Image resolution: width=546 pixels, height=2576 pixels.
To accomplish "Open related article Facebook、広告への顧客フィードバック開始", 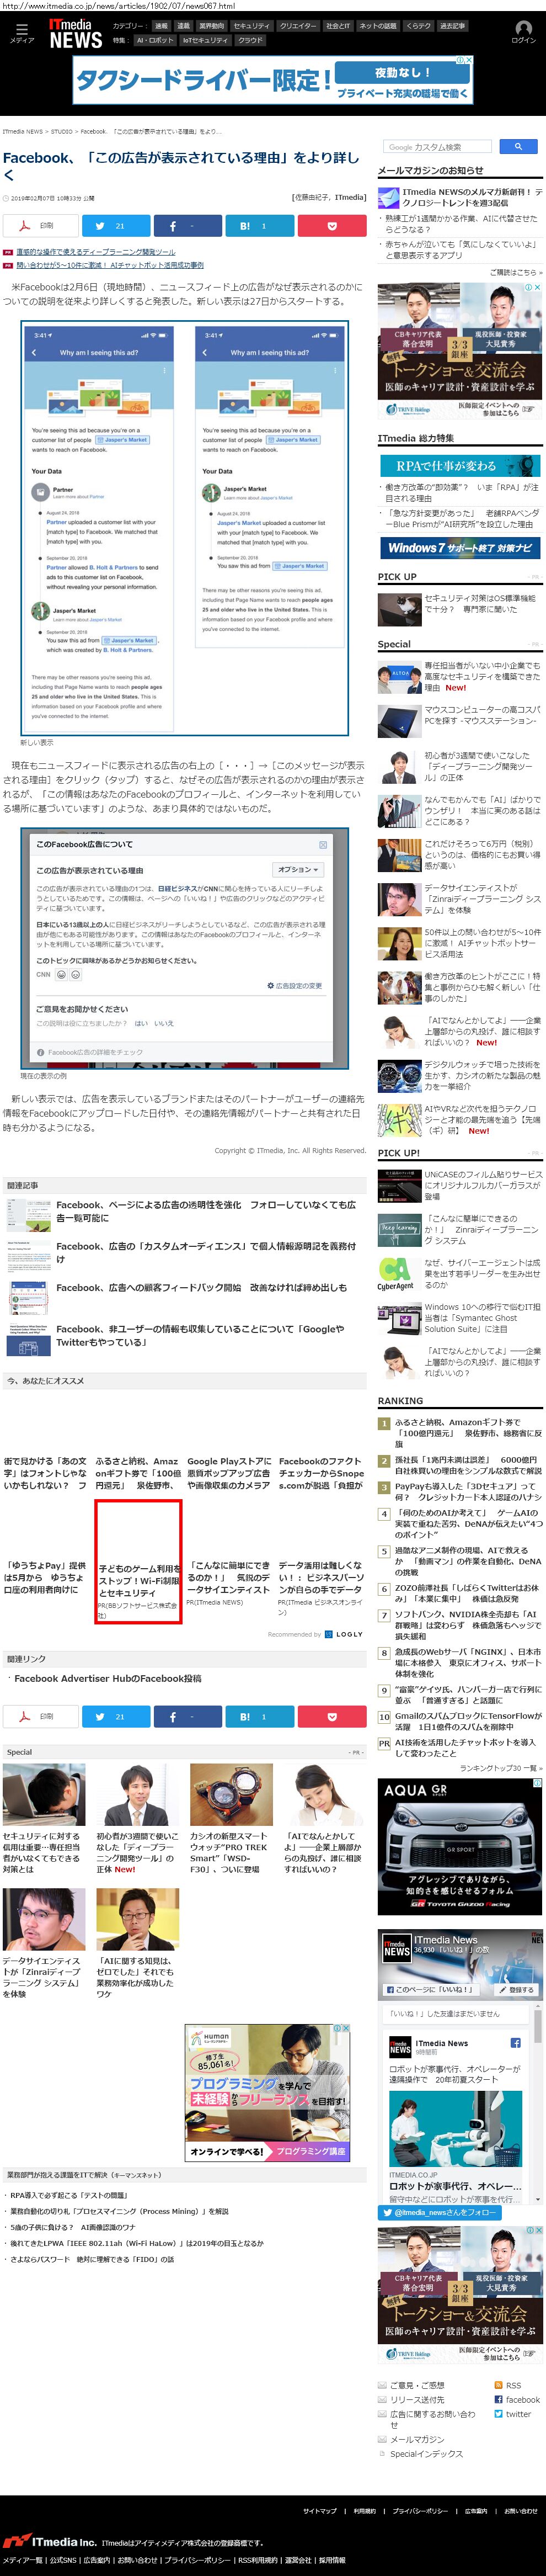I will pyautogui.click(x=201, y=1288).
